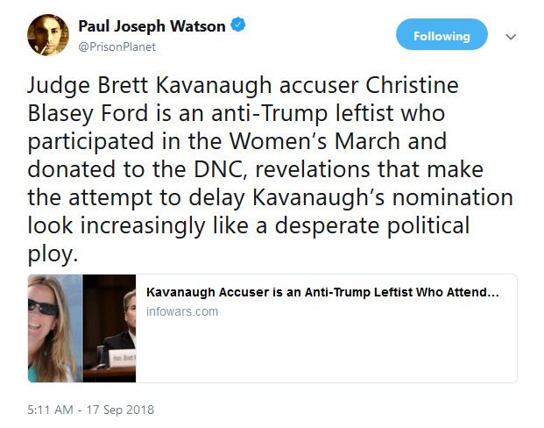Open the "Kavanaugh Accuser is an Anti-Trump Leftist" headline
Viewport: 544px width, 428px height.
(322, 292)
